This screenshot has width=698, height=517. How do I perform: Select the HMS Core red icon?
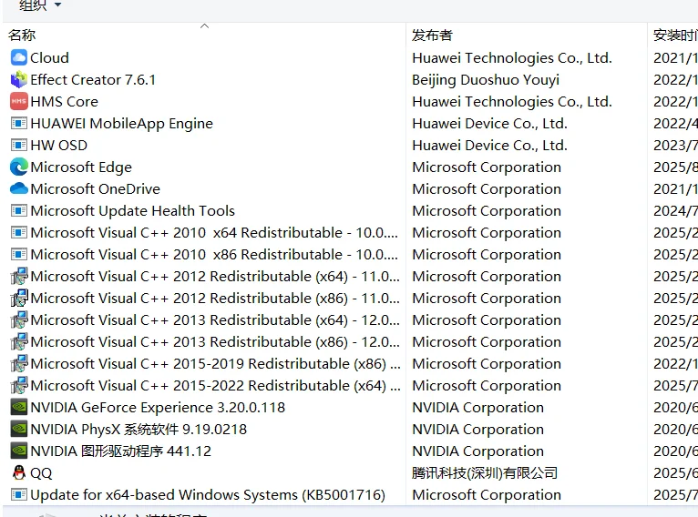[x=18, y=101]
